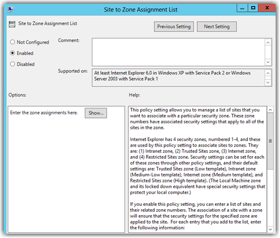The width and height of the screenshot is (280, 238).
Task: Click Help pane scroll down arrow
Action: 270,229
